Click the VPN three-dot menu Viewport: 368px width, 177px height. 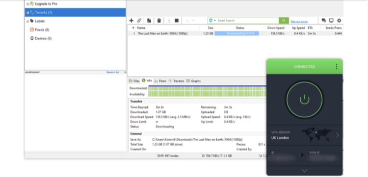[337, 67]
